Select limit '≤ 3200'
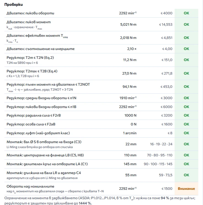Screen dimensions: 203x205 [x=167, y=115]
